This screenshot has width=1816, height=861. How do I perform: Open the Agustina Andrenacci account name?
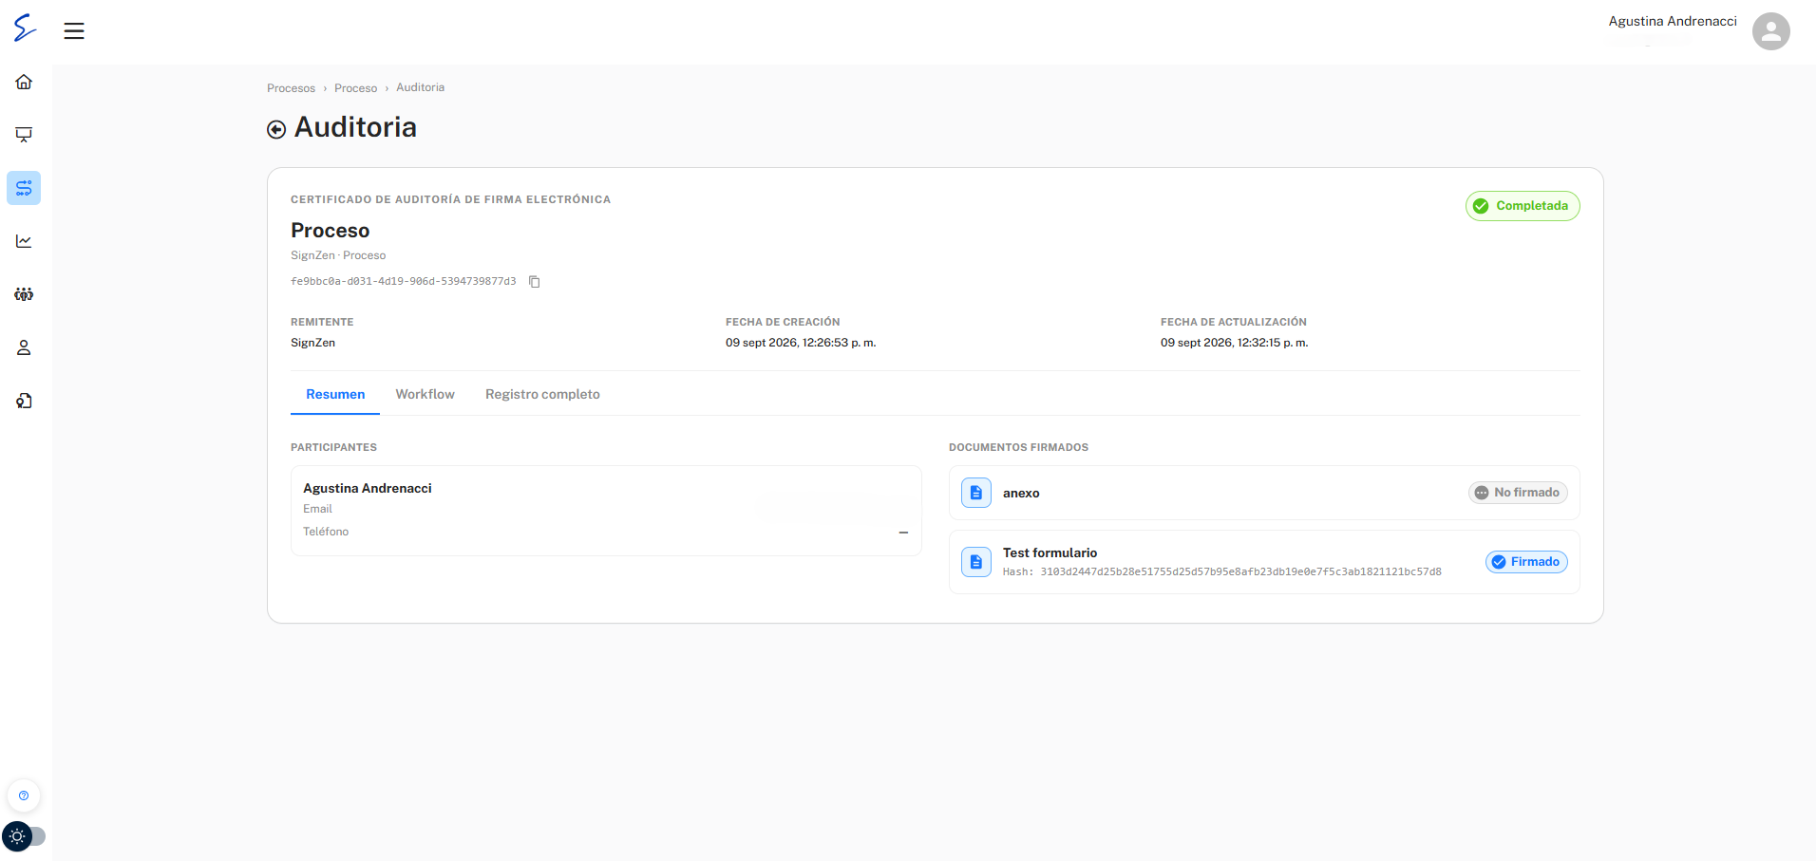[1672, 21]
